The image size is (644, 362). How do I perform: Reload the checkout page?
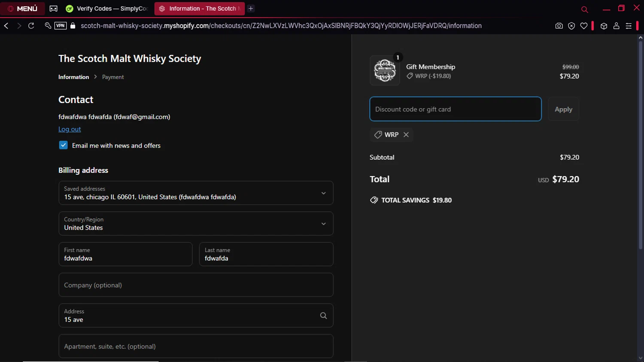(x=31, y=26)
